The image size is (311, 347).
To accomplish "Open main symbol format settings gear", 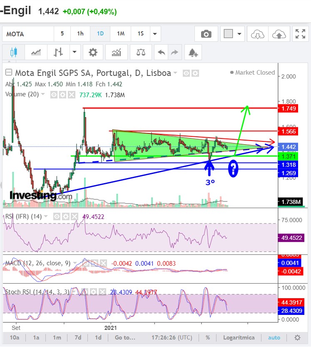I will [x=195, y=73].
